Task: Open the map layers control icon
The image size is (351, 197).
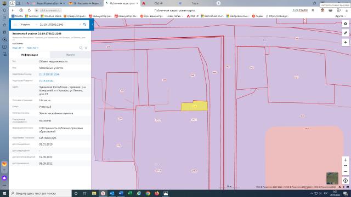Action: [346, 24]
